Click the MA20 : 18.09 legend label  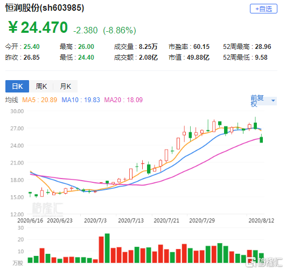point(123,100)
